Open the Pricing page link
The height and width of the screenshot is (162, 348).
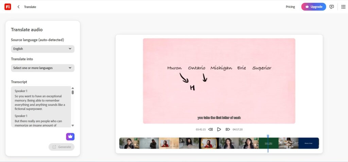[290, 7]
